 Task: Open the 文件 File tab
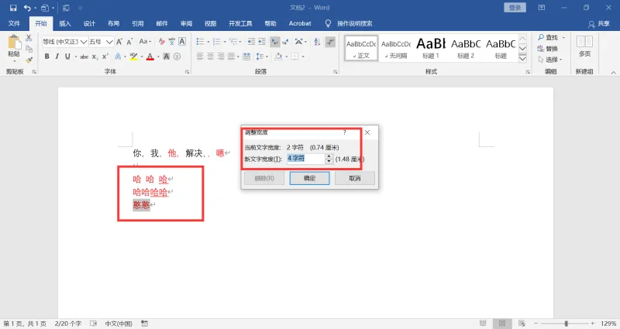tap(14, 24)
